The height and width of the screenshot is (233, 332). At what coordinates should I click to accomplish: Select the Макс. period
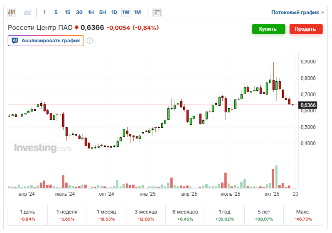(x=303, y=215)
